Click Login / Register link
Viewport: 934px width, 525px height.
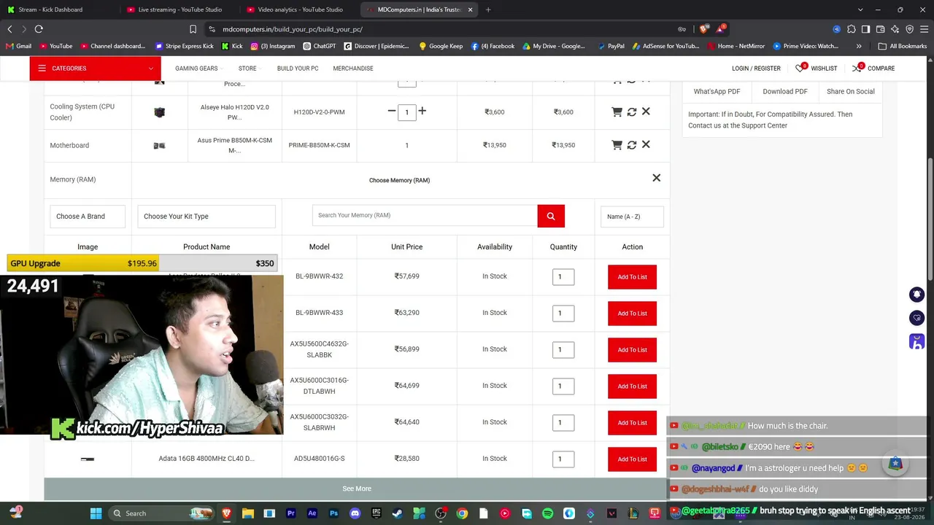tap(756, 69)
